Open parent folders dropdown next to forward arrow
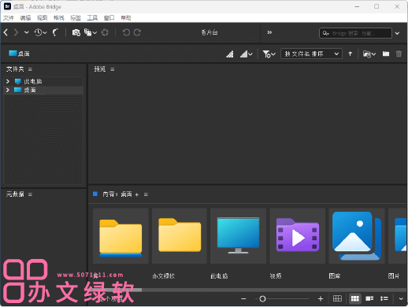 click(26, 32)
